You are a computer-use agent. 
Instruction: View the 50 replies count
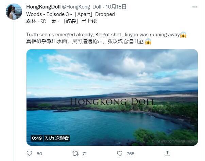point(39,154)
